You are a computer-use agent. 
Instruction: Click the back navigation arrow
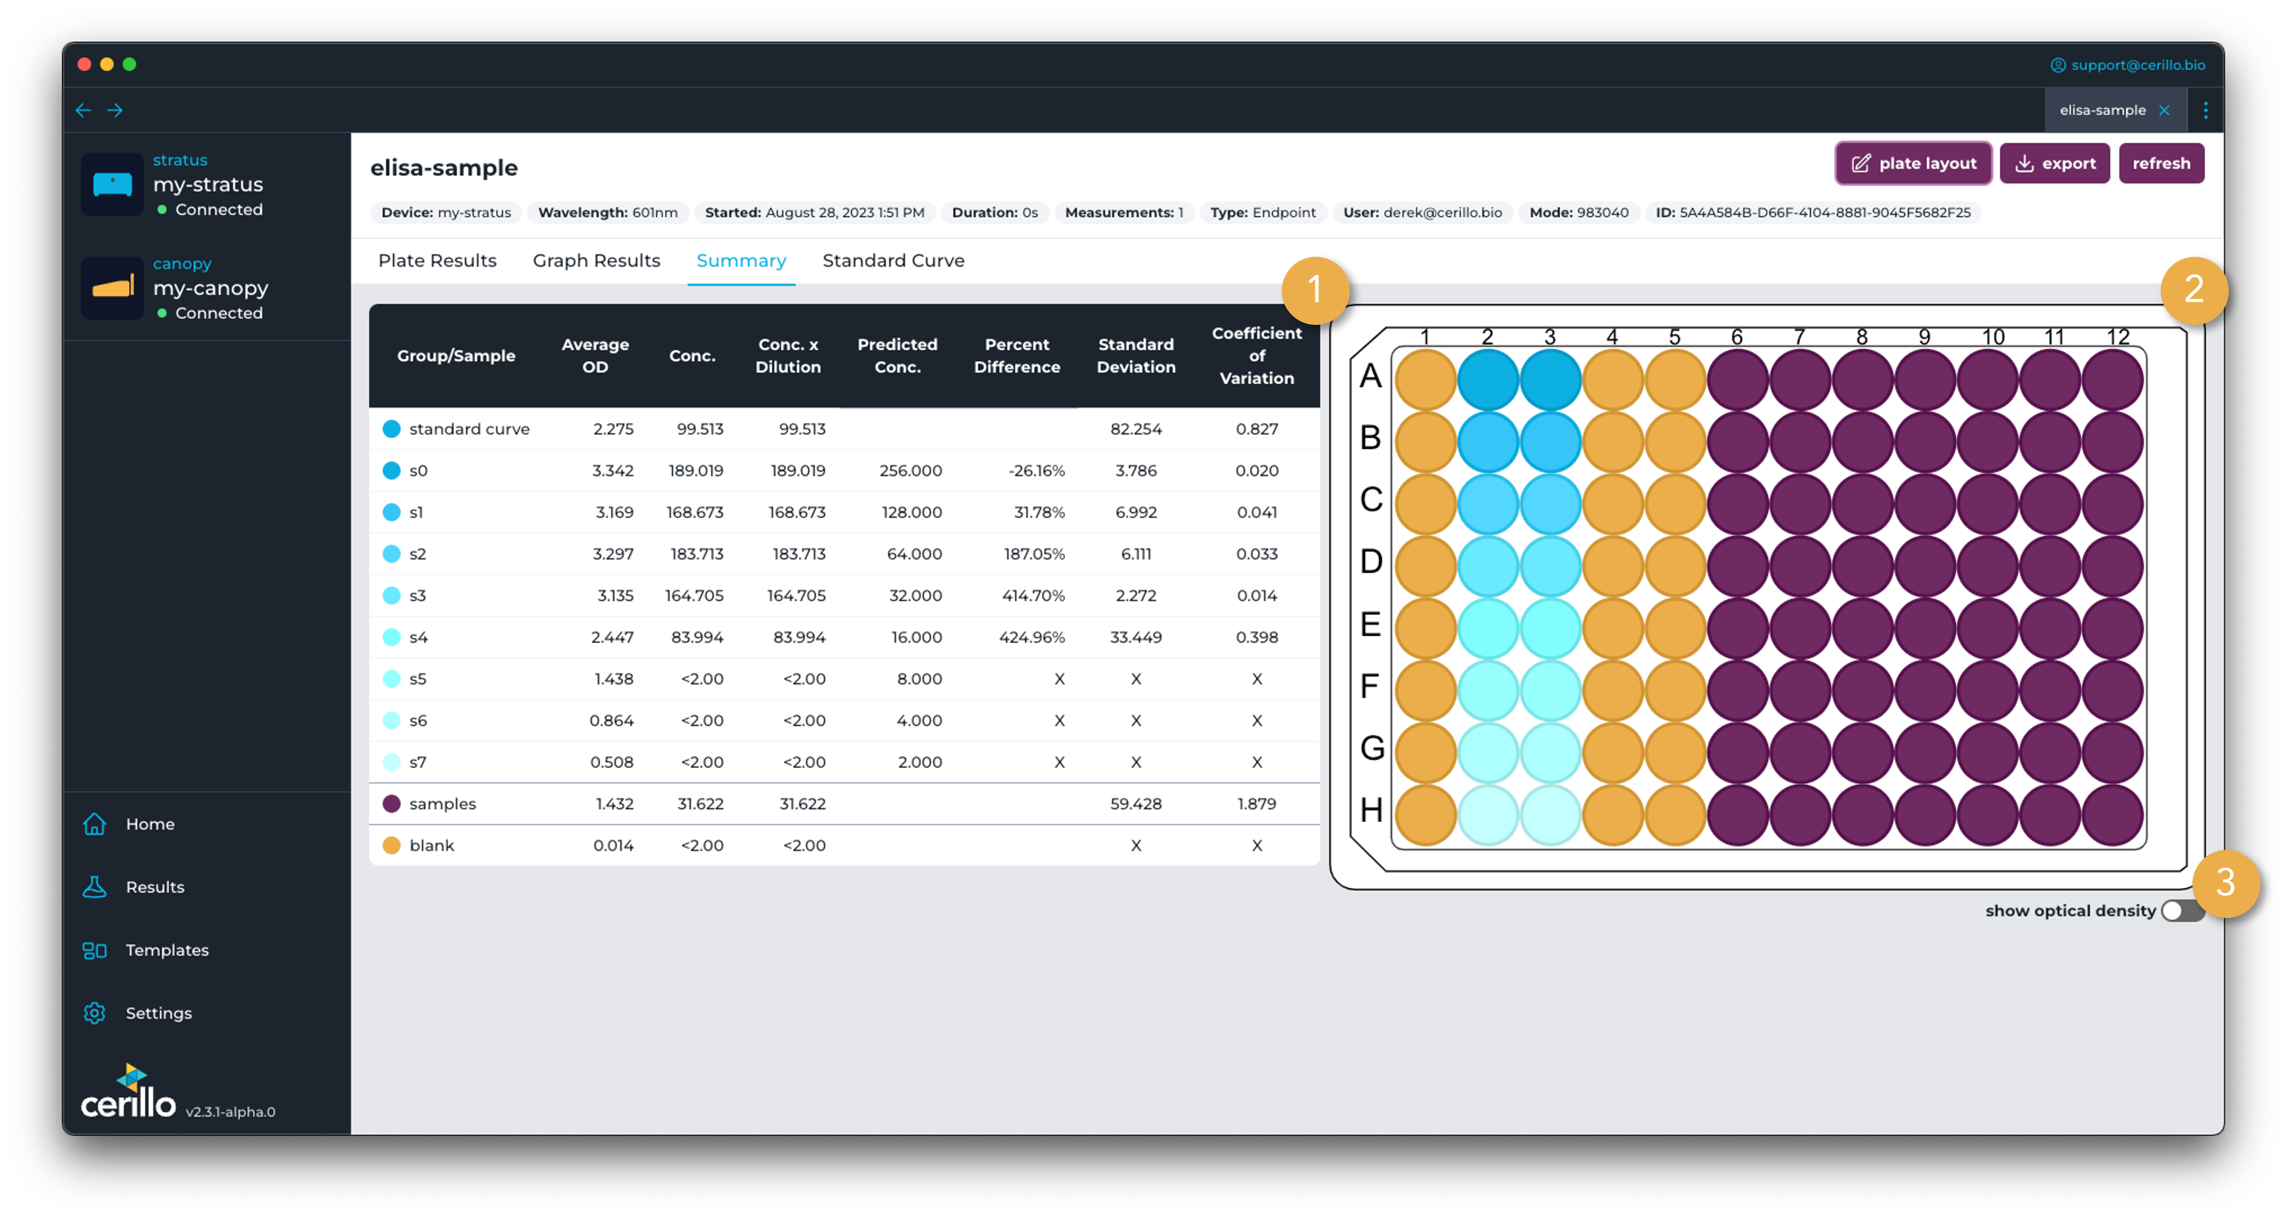tap(84, 110)
